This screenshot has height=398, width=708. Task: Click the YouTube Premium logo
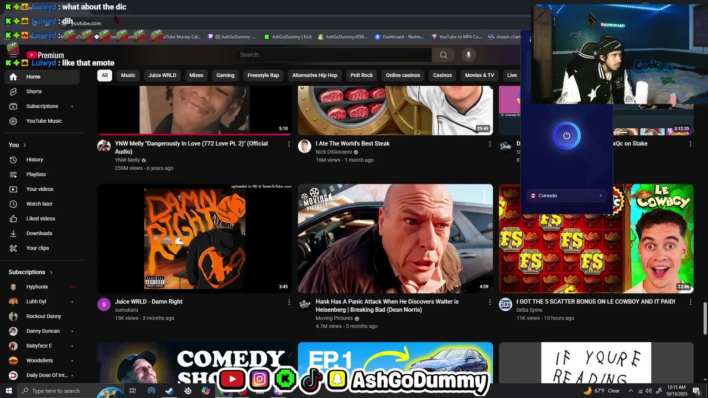45,55
